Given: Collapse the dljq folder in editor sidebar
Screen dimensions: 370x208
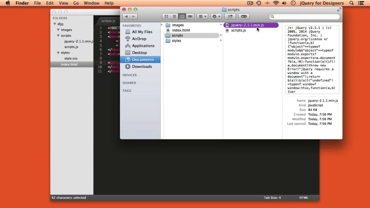Looking at the screenshot, I should [55, 24].
